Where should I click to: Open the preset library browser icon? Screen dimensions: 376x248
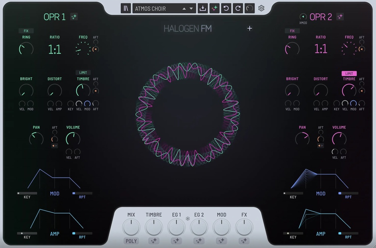pyautogui.click(x=126, y=8)
